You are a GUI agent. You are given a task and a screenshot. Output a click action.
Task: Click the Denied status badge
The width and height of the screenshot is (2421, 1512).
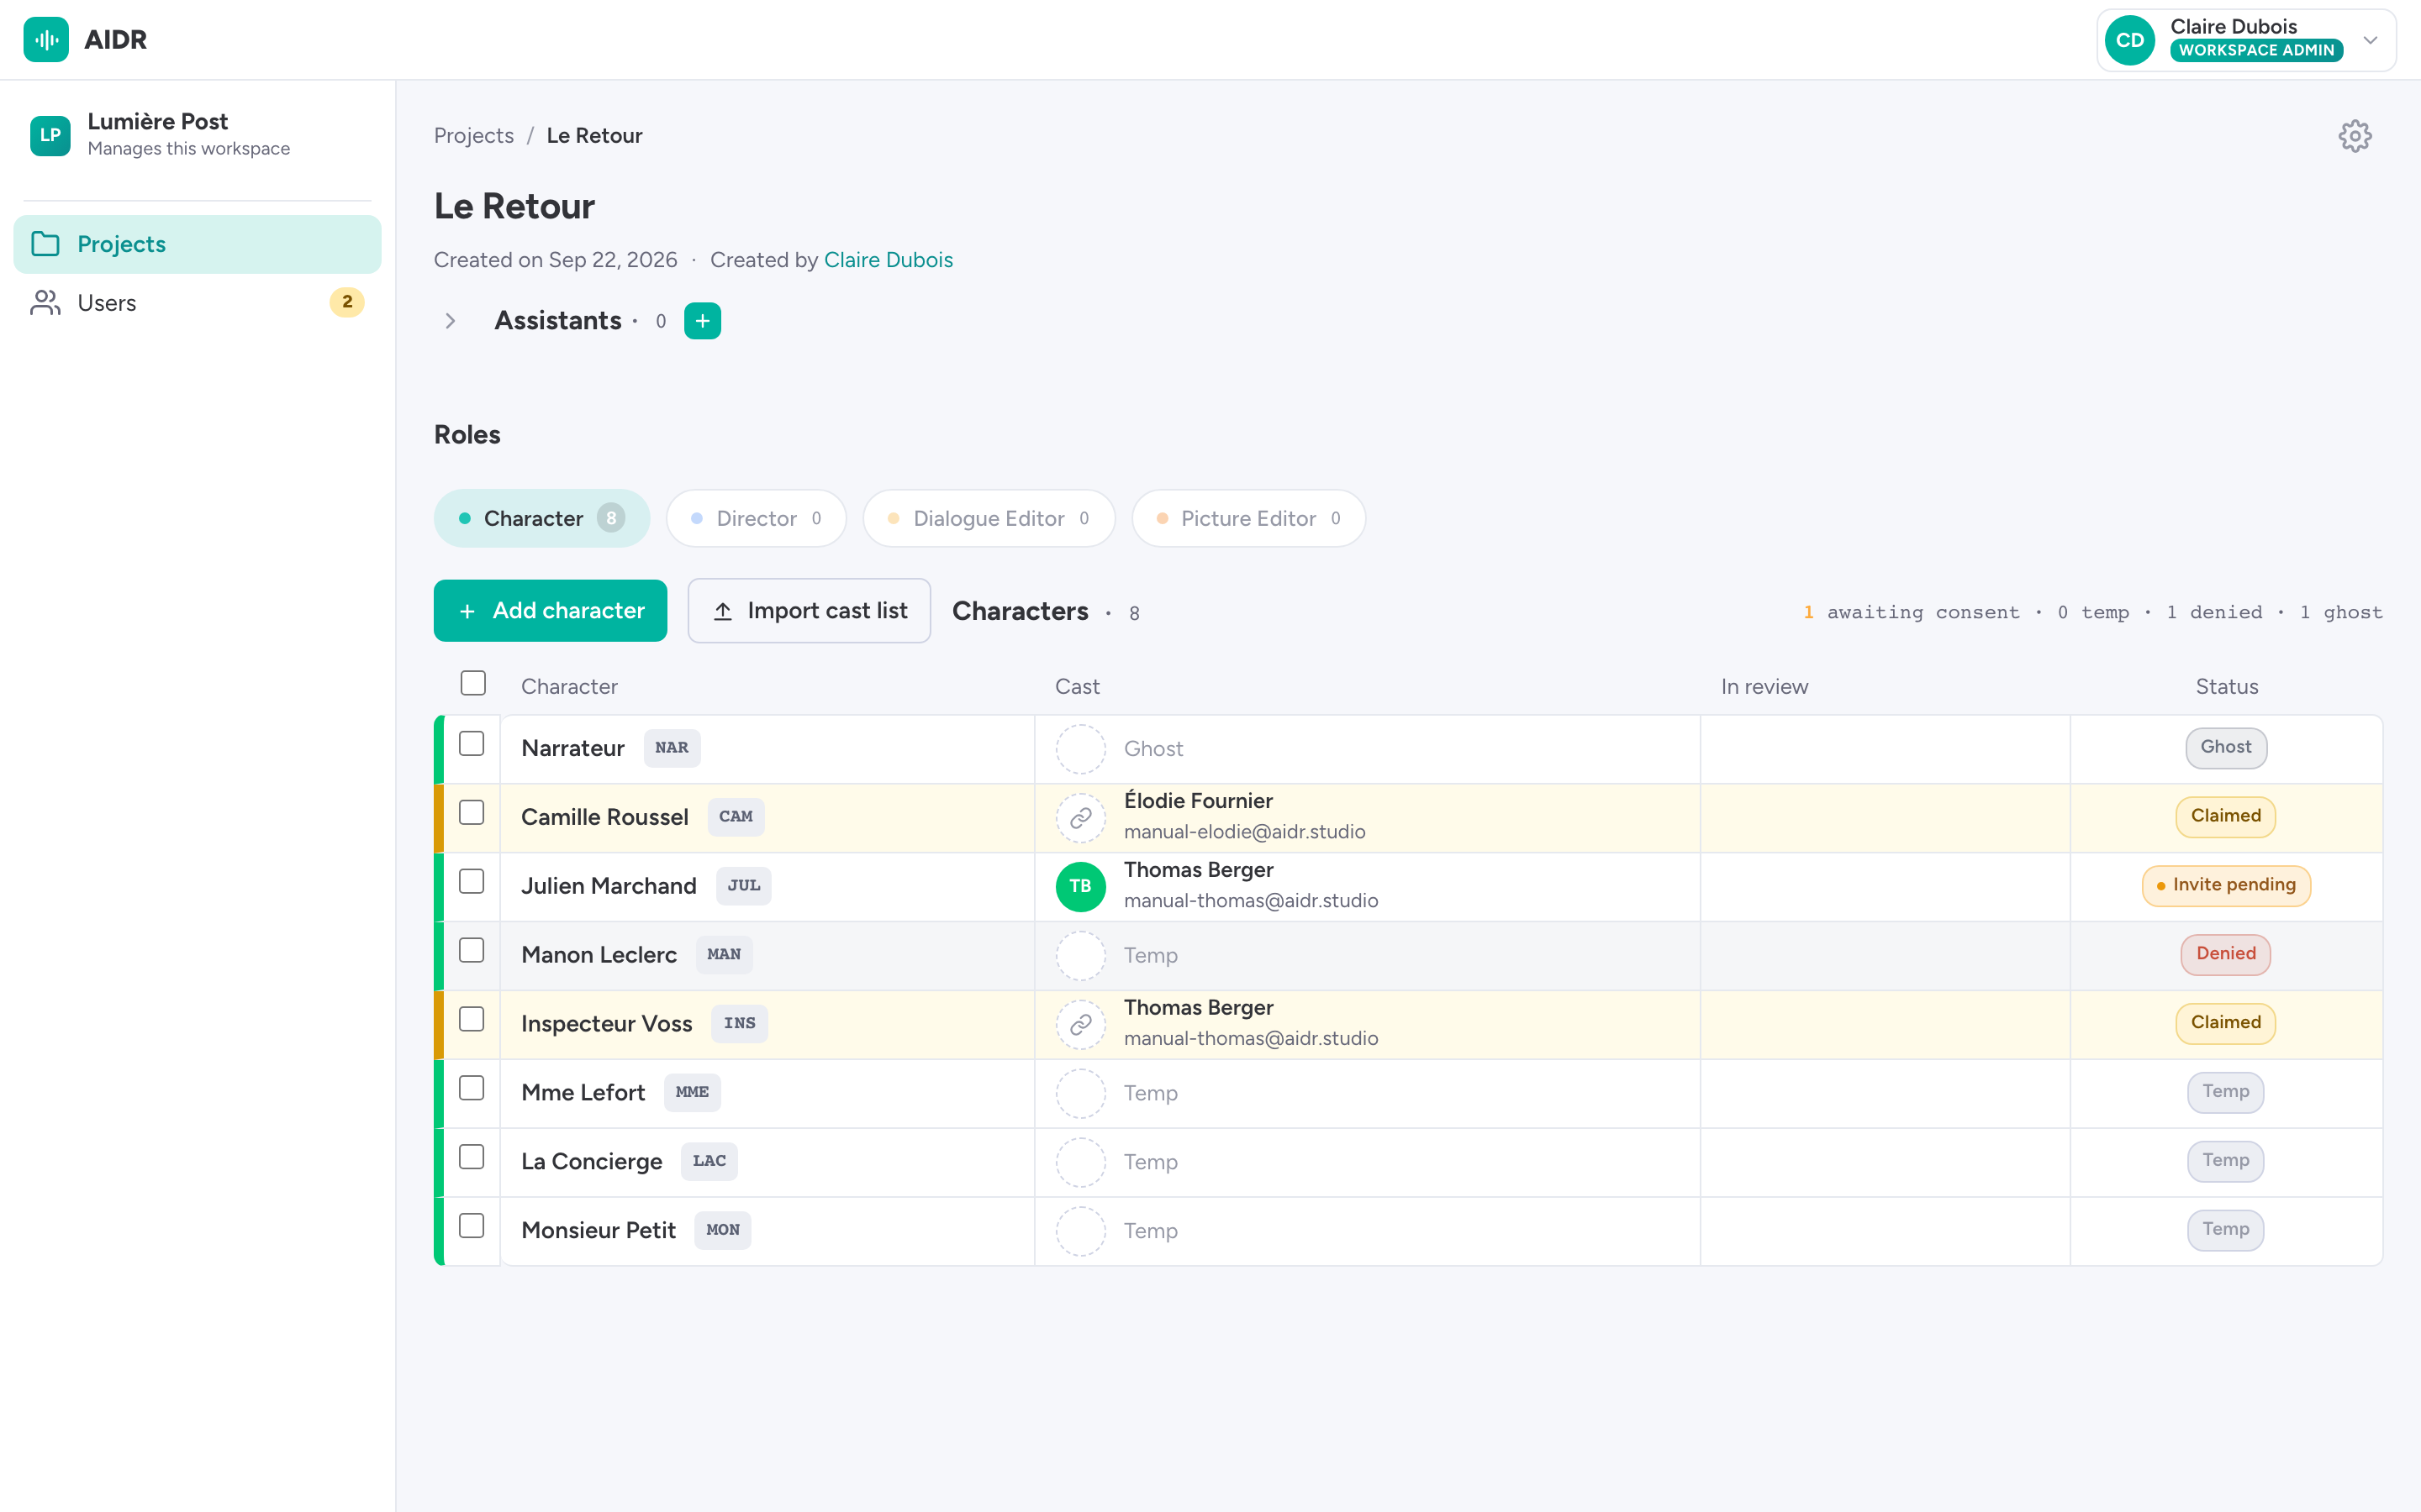click(2226, 955)
